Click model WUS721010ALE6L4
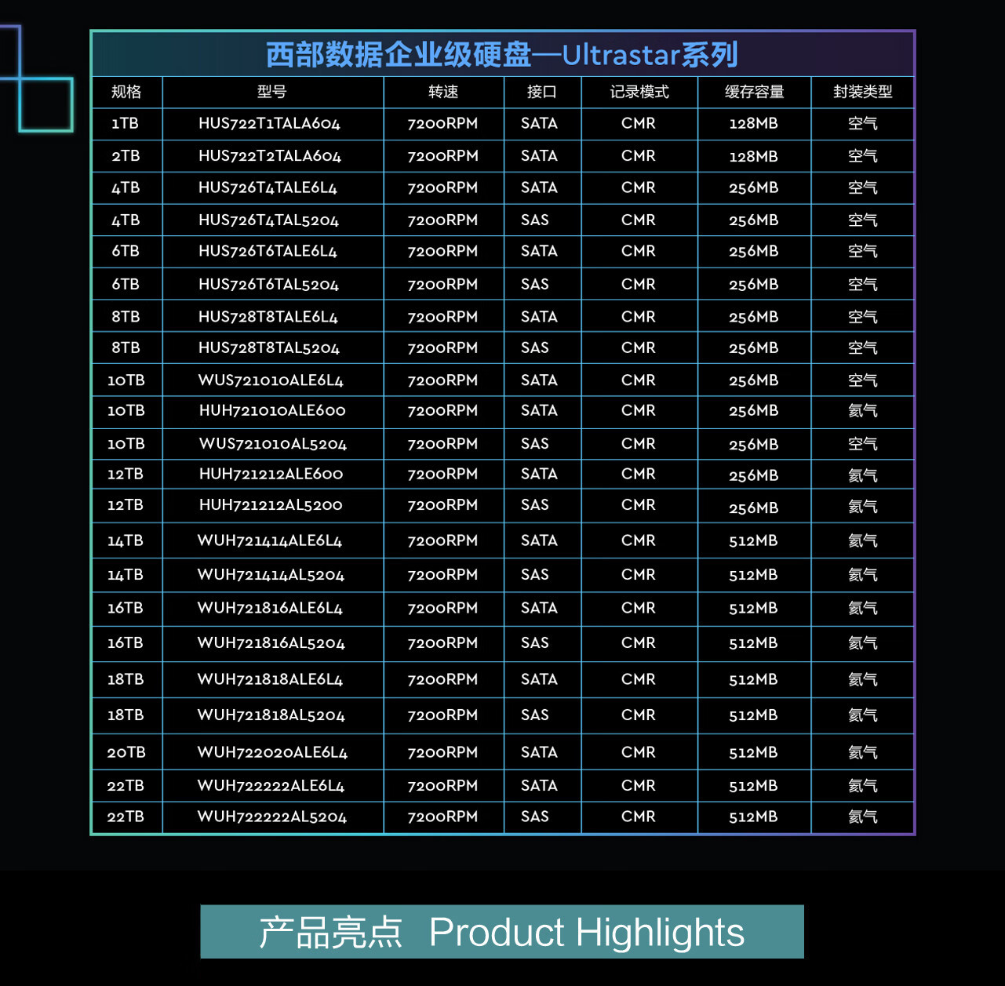 point(271,380)
